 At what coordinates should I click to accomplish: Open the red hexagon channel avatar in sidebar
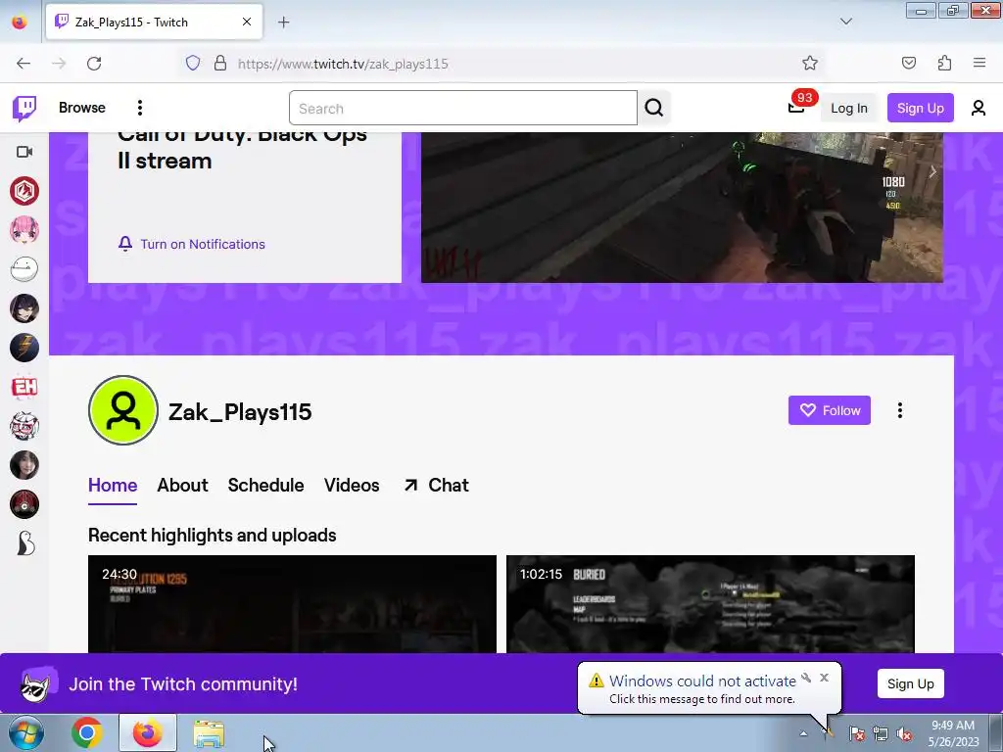pyautogui.click(x=24, y=191)
